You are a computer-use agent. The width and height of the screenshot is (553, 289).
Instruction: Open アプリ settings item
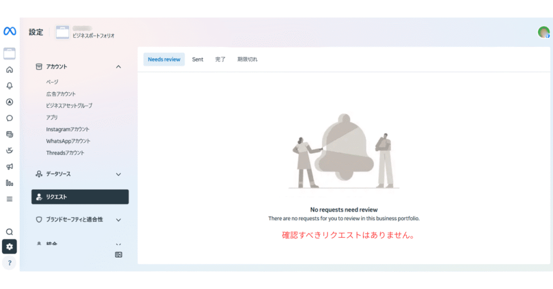(52, 118)
